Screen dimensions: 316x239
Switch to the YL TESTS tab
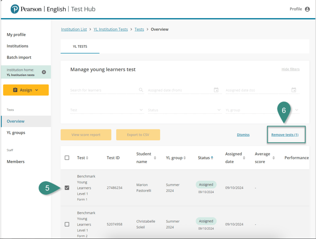[x=80, y=47]
